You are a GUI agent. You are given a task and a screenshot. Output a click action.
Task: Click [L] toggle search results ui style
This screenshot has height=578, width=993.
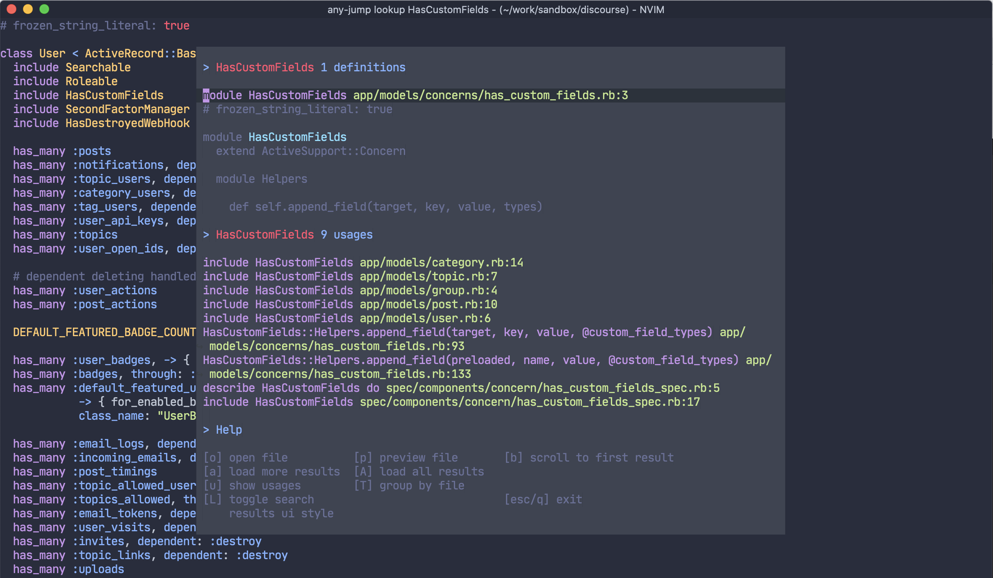[259, 500]
